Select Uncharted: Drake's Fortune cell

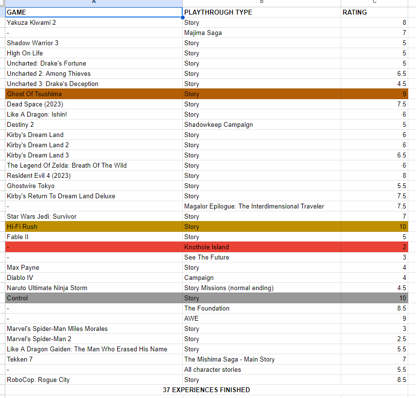click(x=94, y=63)
